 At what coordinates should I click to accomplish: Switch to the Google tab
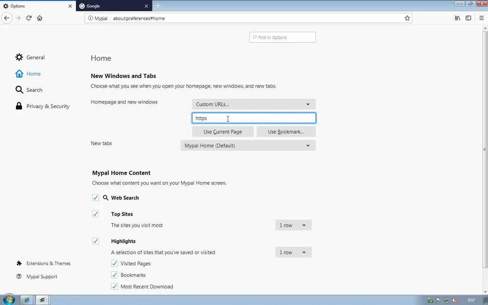coord(114,6)
